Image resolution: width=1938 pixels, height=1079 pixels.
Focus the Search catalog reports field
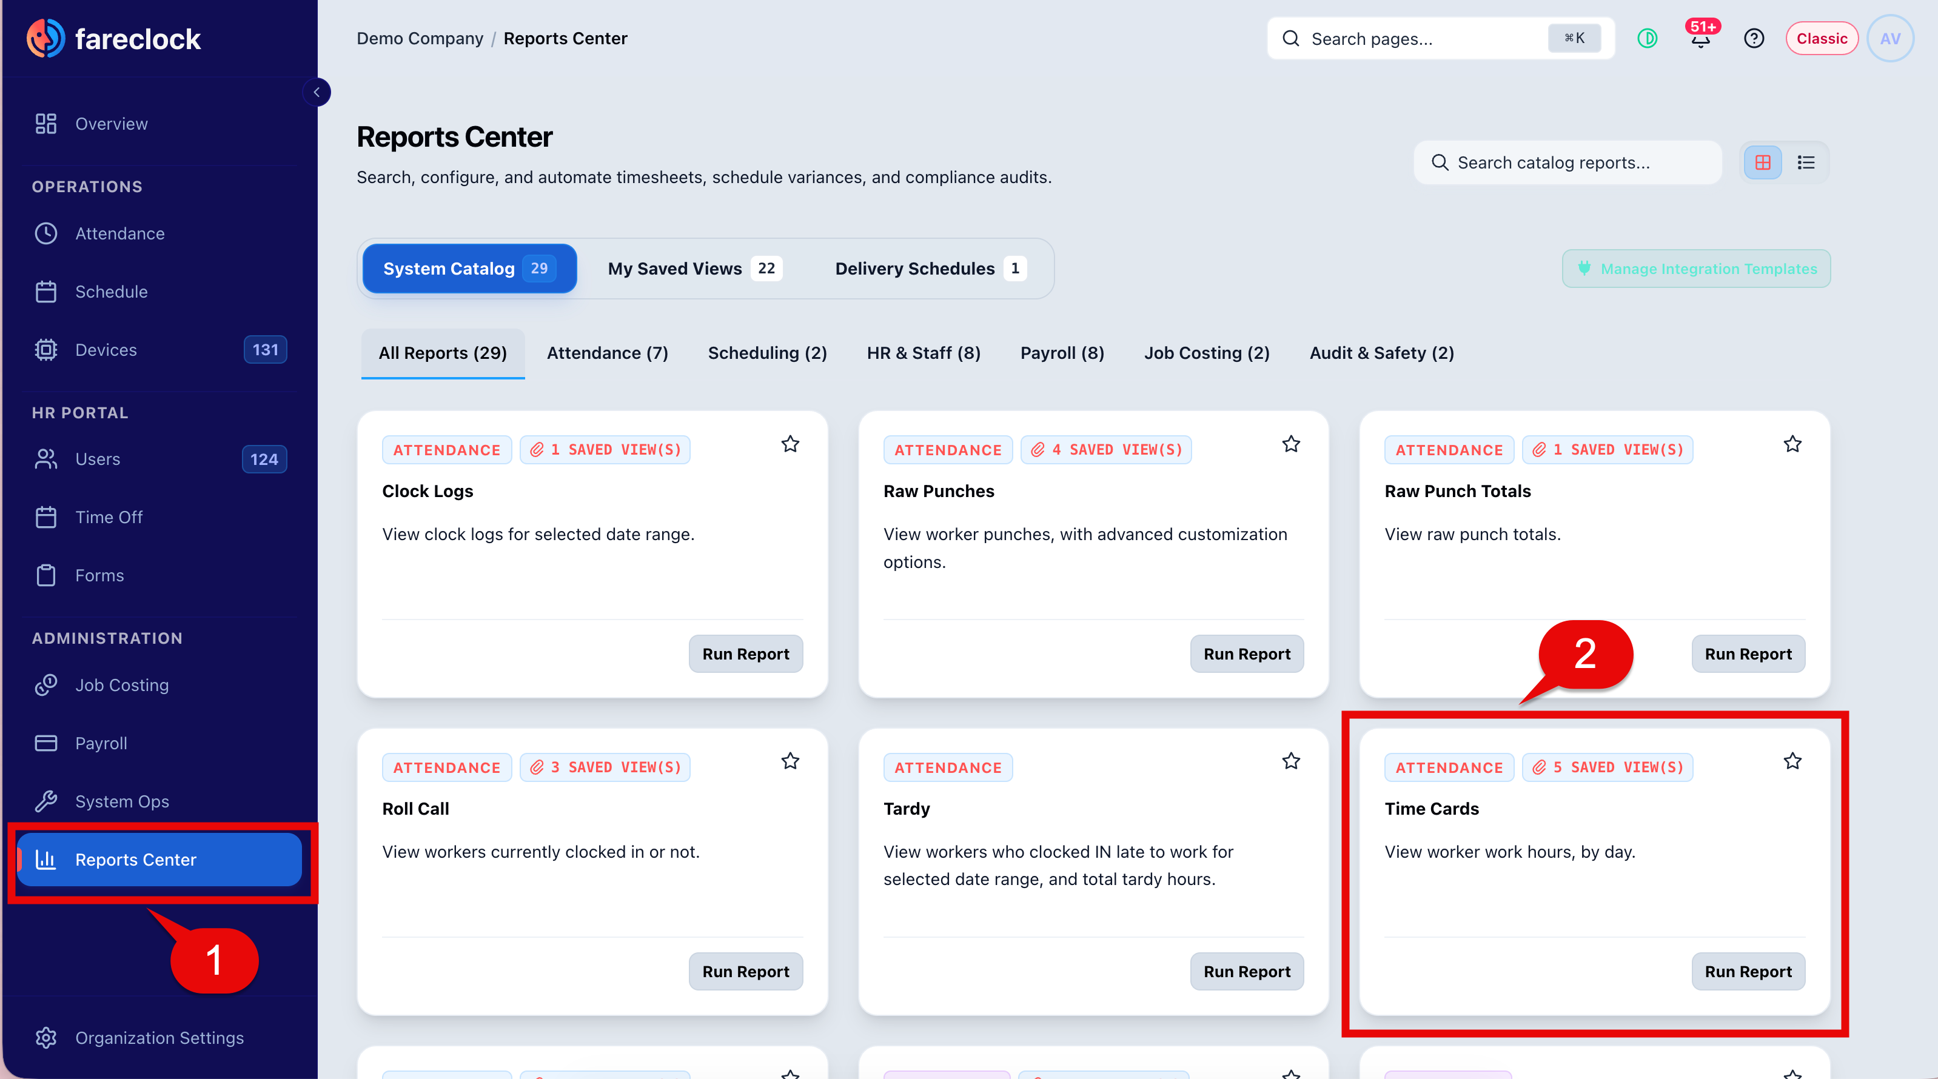(1568, 162)
